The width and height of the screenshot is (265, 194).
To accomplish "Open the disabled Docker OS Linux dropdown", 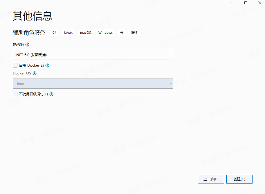I will [93, 84].
